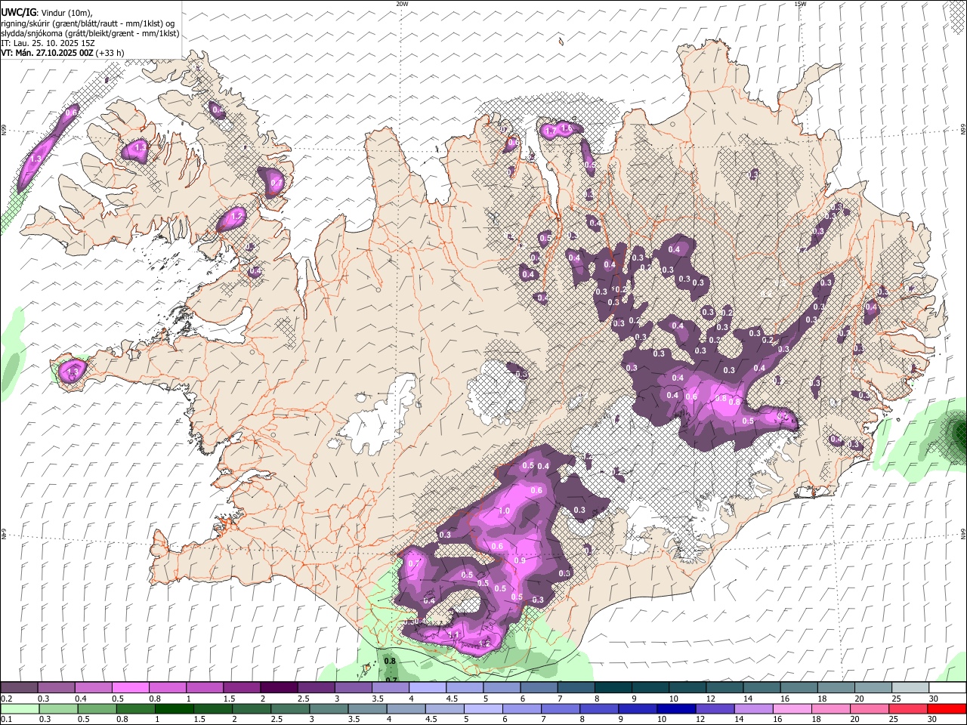
Task: Click the snow legend swatch between 0.2 and 0.3
Action: 19,687
